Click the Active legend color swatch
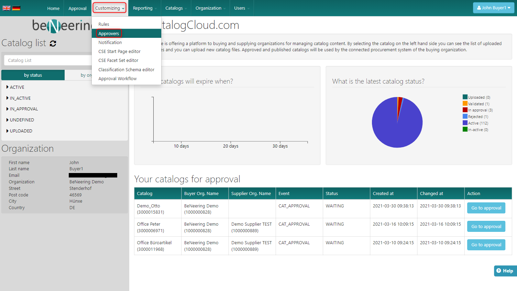517x291 pixels. point(465,123)
